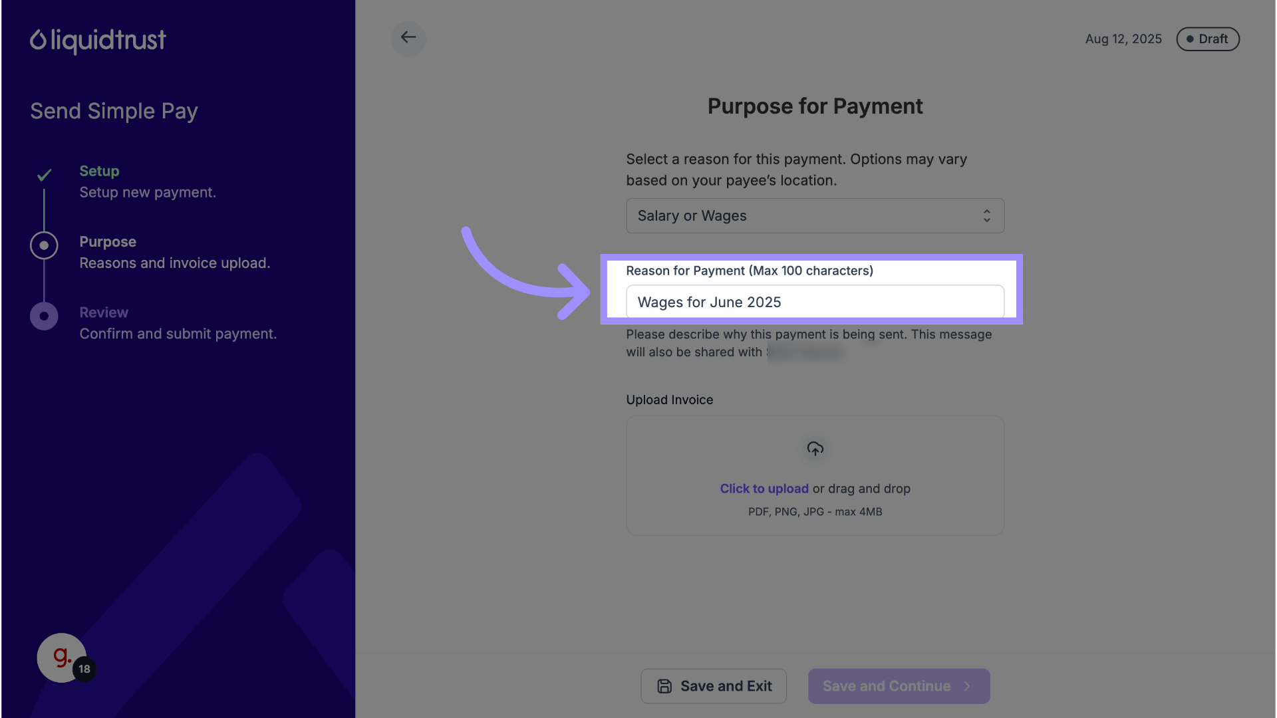Focus the Reason for Payment text field
Image resolution: width=1277 pixels, height=718 pixels.
pos(815,302)
